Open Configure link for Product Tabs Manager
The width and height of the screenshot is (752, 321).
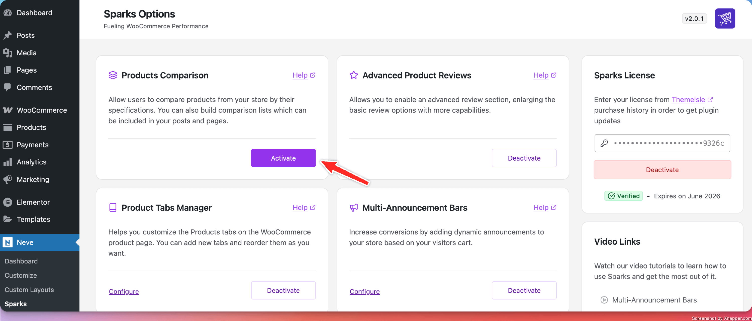[124, 291]
